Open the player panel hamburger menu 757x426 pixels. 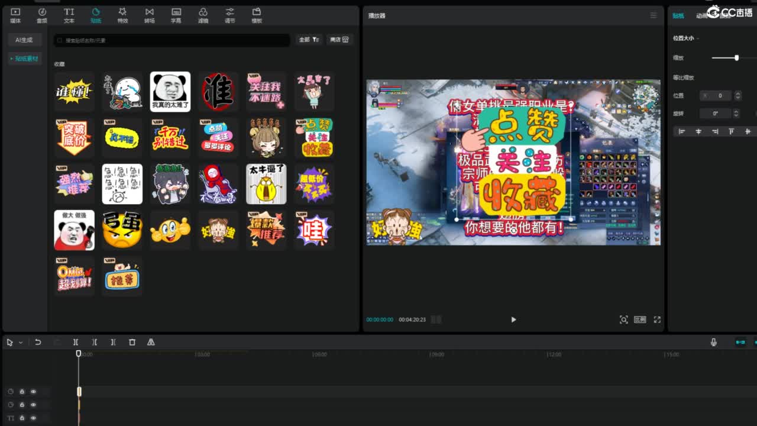click(x=654, y=15)
